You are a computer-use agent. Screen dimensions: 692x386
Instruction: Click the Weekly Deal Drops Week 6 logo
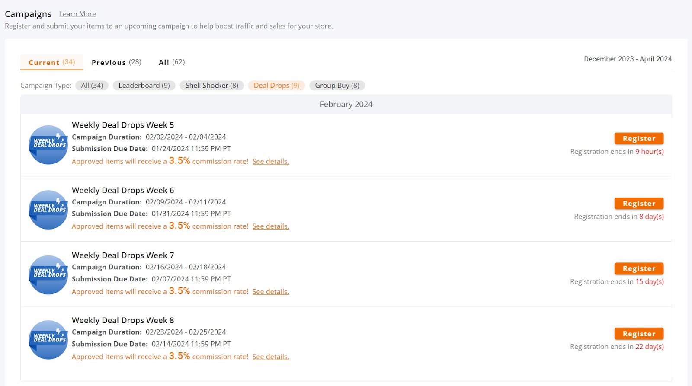click(x=48, y=210)
